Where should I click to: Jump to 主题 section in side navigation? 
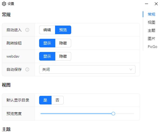(x=151, y=30)
